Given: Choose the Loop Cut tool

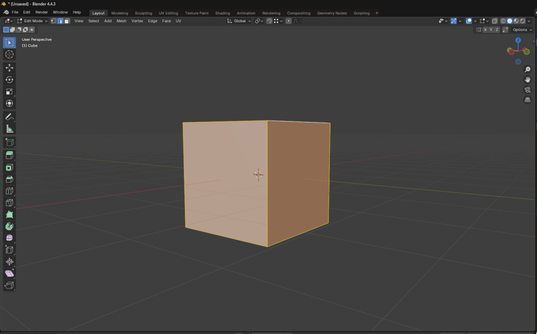Looking at the screenshot, I should click(9, 191).
